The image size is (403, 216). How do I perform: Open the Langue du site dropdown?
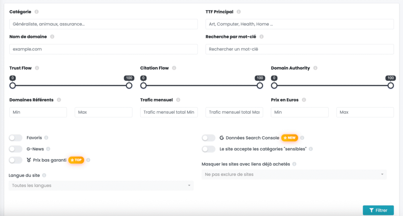101,185
